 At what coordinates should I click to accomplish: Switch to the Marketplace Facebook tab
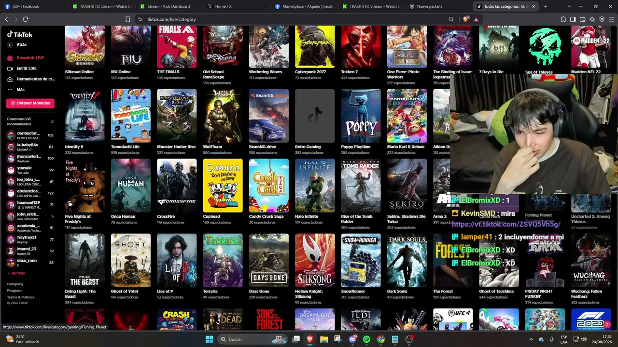click(x=304, y=6)
